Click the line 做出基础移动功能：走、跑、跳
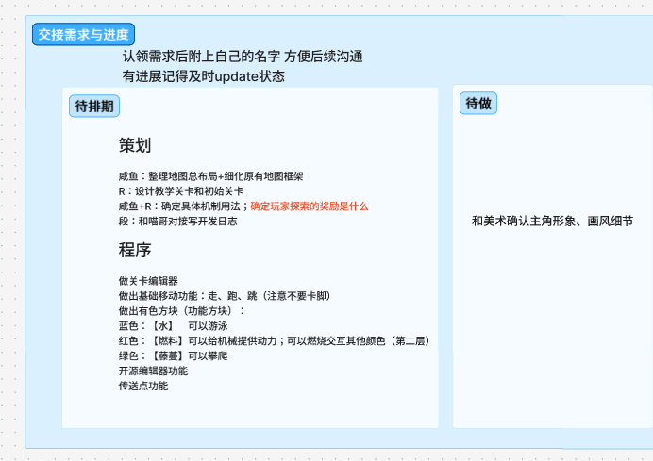The height and width of the screenshot is (461, 653). (225, 296)
